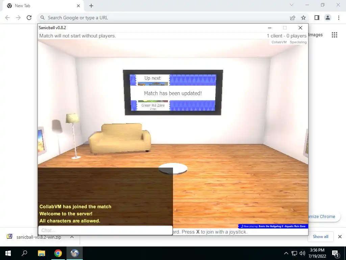Open Chrome profile avatar
This screenshot has width=346, height=260.
click(x=328, y=18)
